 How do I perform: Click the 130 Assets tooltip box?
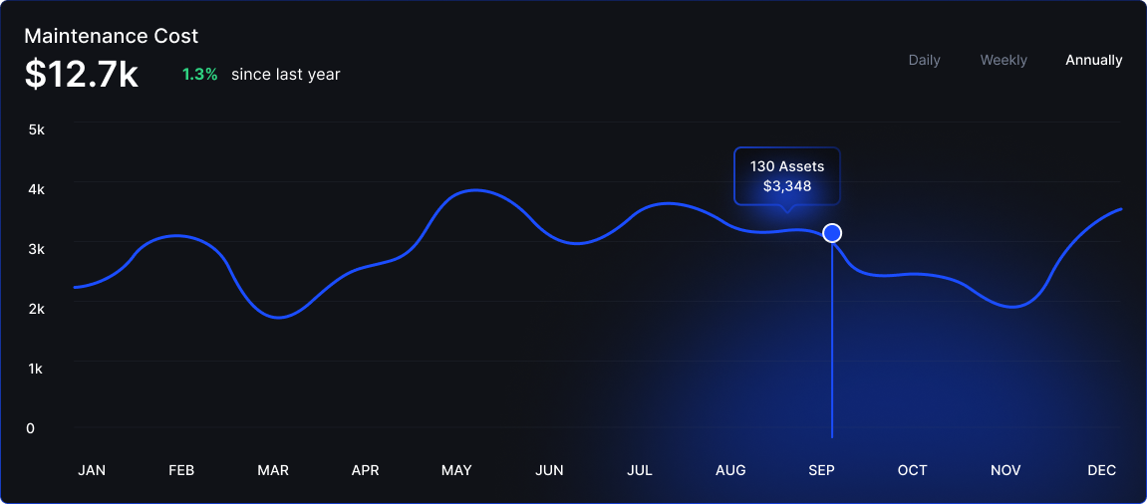click(786, 176)
